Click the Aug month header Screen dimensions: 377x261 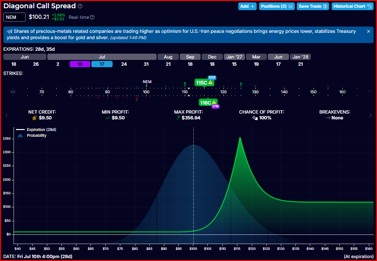coord(168,57)
